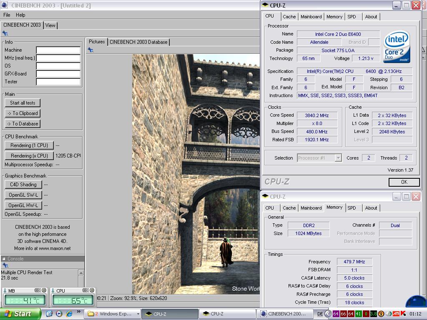The image size is (427, 320).
Task: Select the Pictures tab
Action: pyautogui.click(x=97, y=42)
